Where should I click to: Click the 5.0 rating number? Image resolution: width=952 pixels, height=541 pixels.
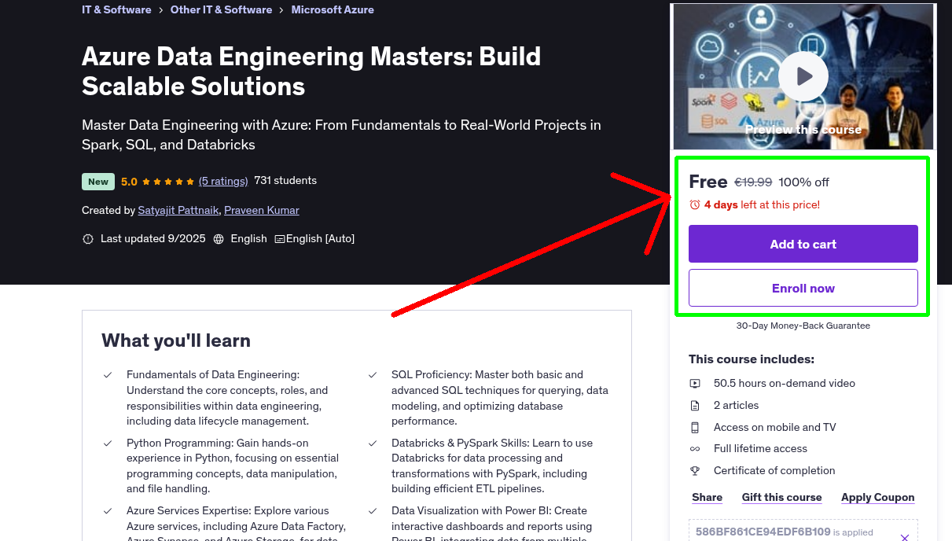(129, 182)
